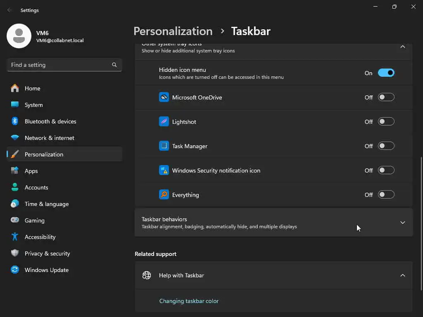423x317 pixels.
Task: Click the Help with Taskbar globe icon
Action: (x=147, y=275)
